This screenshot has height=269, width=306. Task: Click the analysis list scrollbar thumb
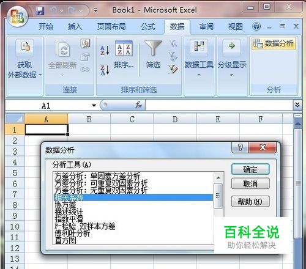pos(218,196)
